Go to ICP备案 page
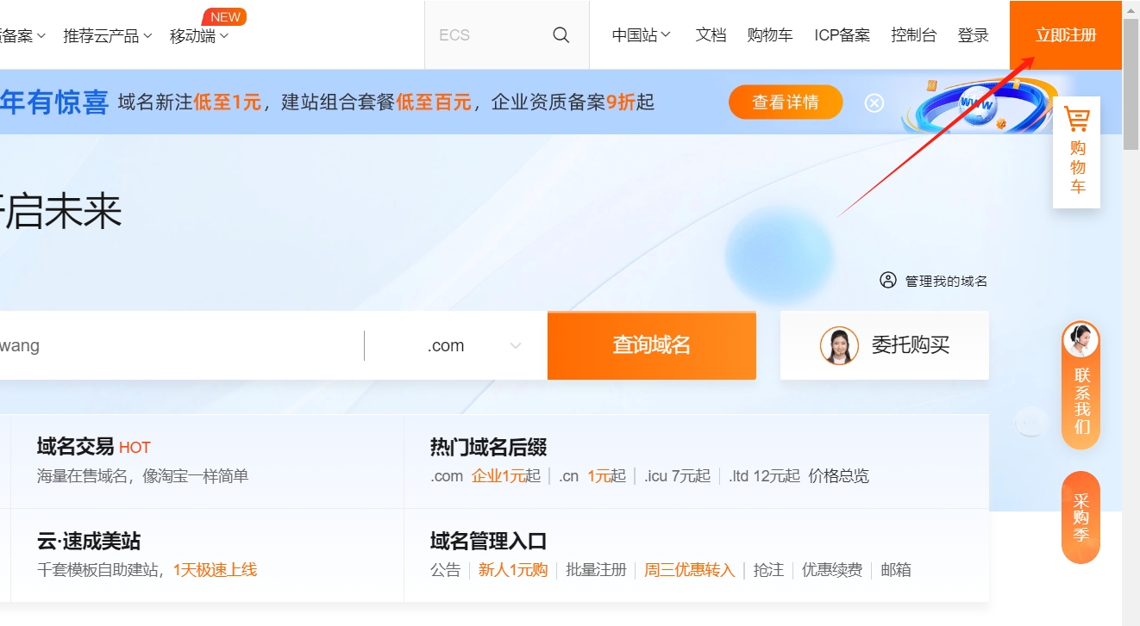The image size is (1140, 626). click(842, 35)
